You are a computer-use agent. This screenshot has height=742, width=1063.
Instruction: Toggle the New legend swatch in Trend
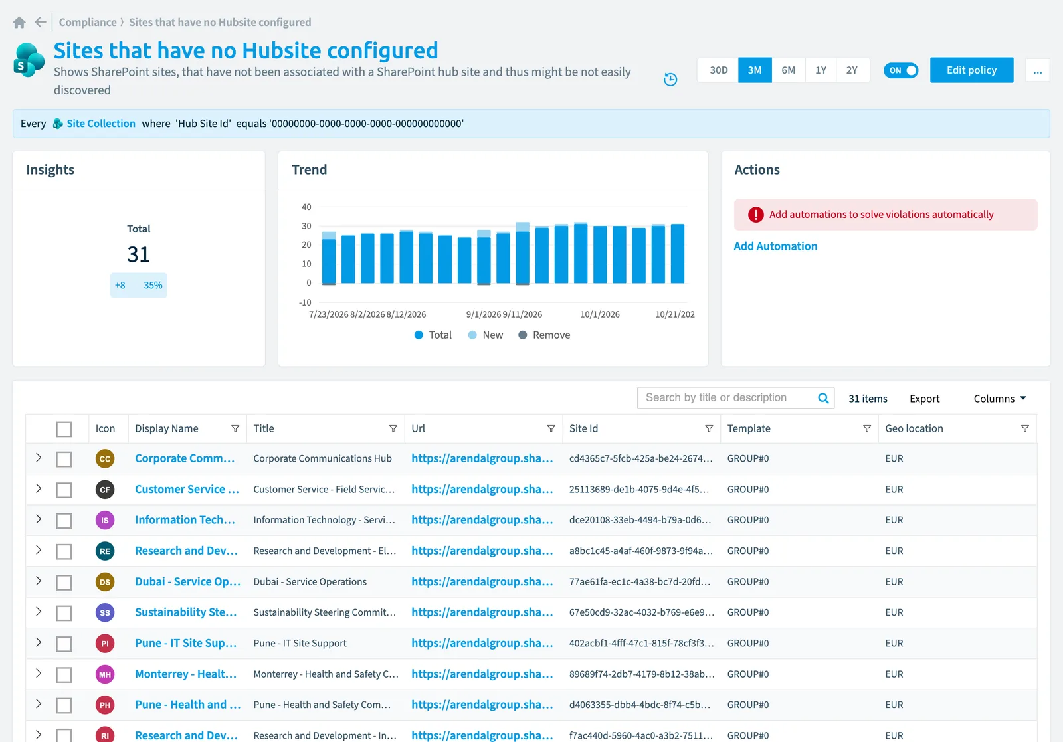(472, 335)
